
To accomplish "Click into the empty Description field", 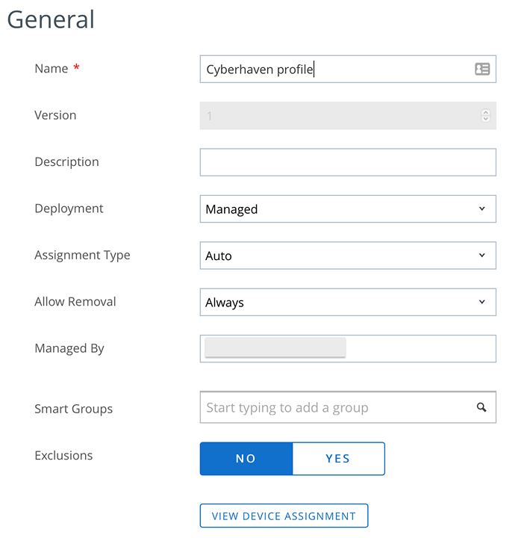I will (347, 162).
